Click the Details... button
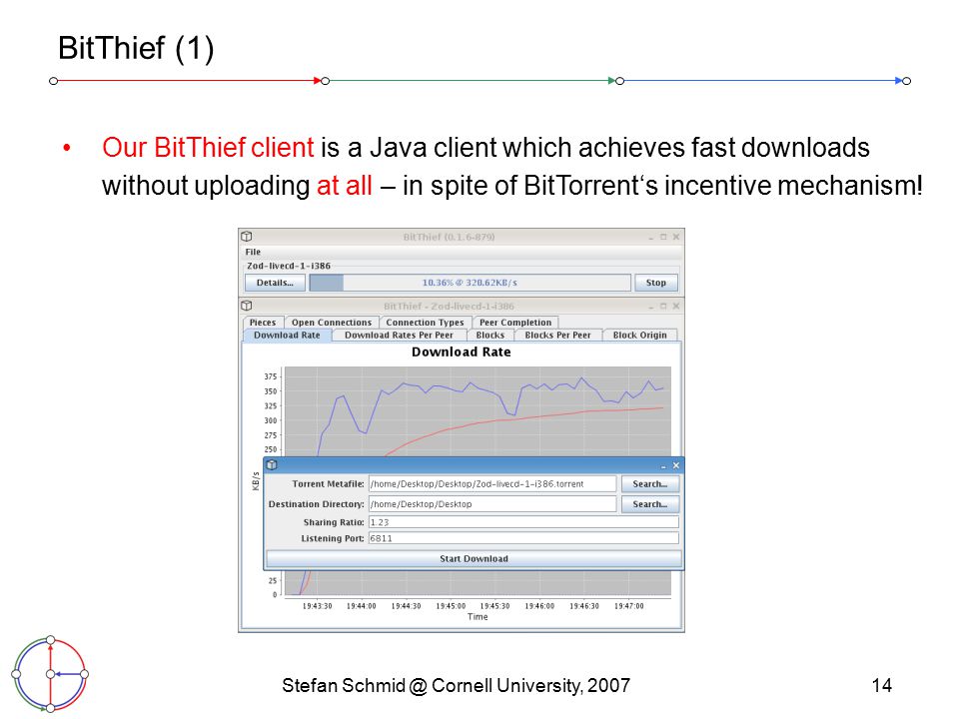 point(275,283)
